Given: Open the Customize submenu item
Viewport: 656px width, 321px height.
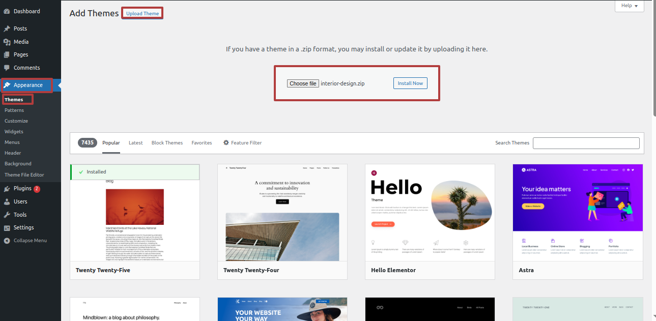Looking at the screenshot, I should pyautogui.click(x=16, y=121).
